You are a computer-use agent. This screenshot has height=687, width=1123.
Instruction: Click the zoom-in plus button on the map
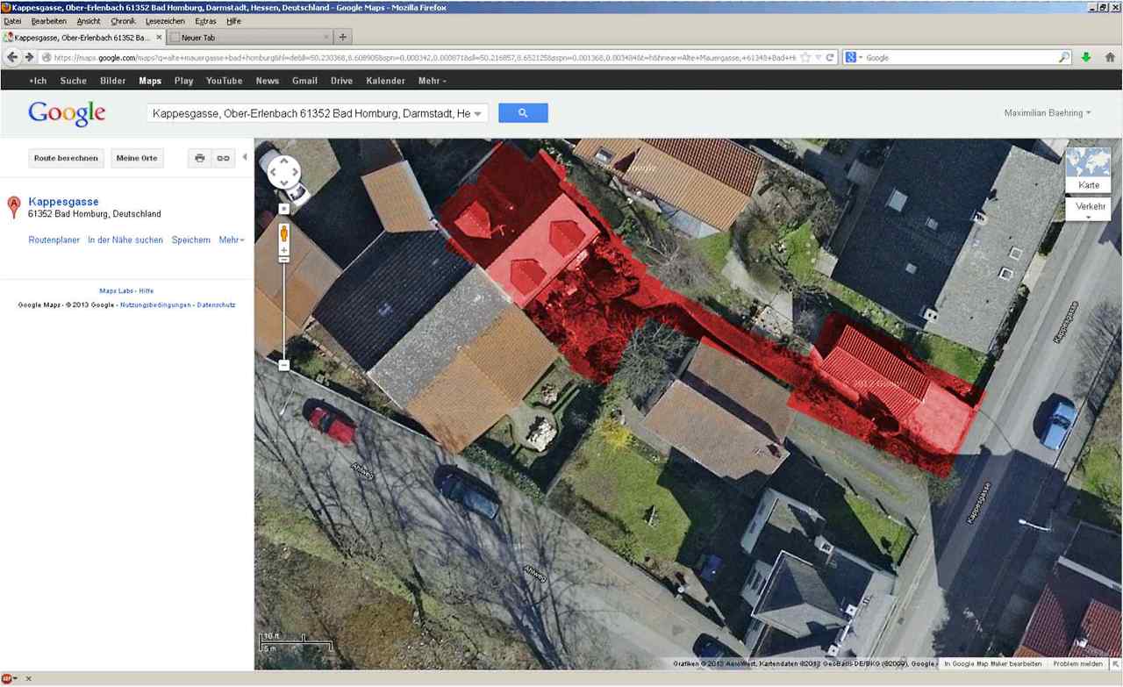(283, 210)
